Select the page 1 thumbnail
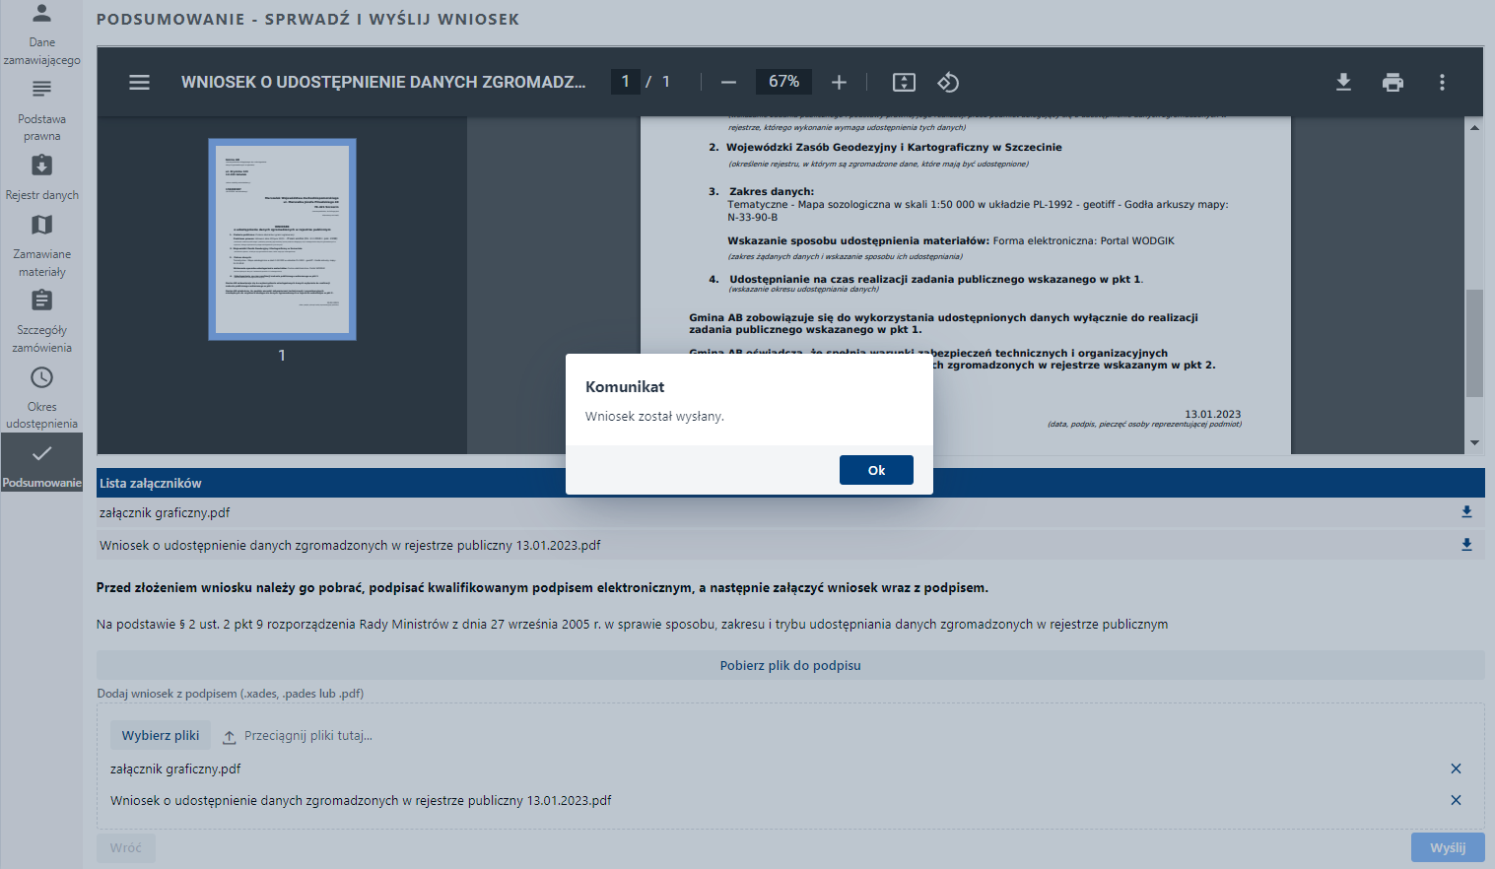The height and width of the screenshot is (869, 1495). click(x=282, y=239)
